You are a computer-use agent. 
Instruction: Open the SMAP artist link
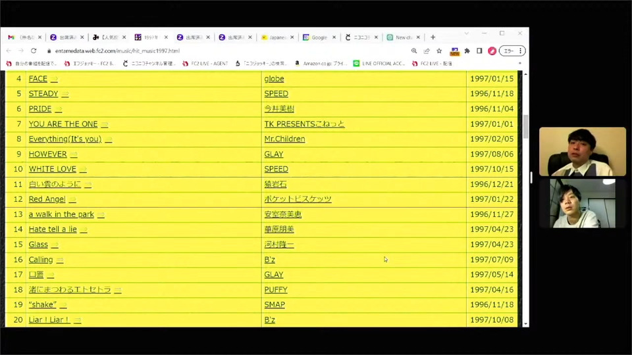(x=275, y=304)
